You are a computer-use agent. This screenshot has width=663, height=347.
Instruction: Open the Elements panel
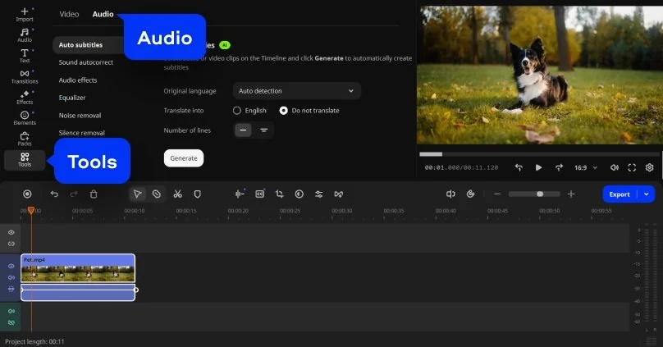[25, 118]
